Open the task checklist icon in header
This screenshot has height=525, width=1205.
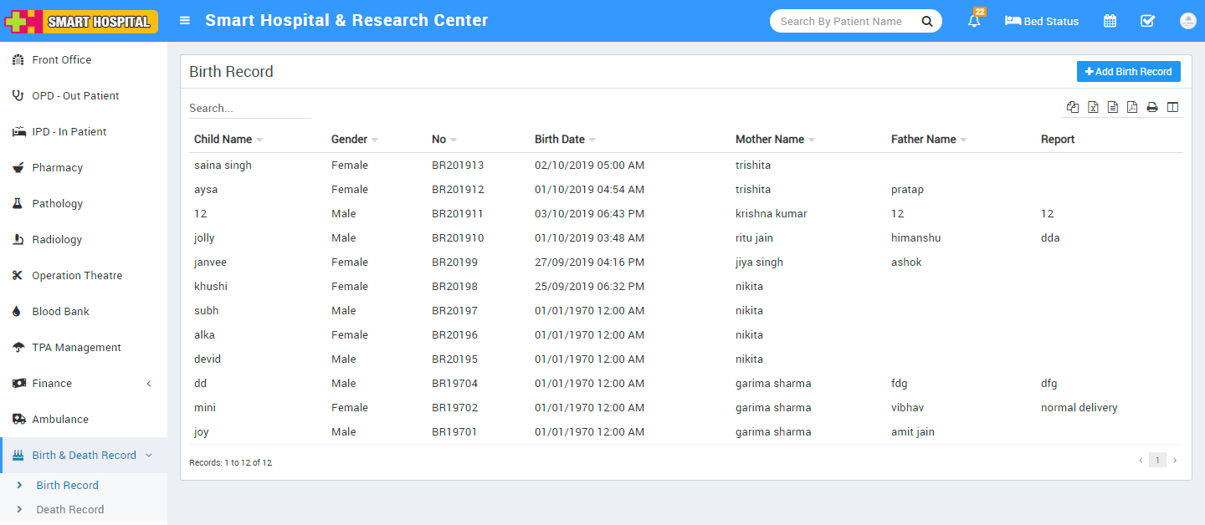pyautogui.click(x=1147, y=21)
